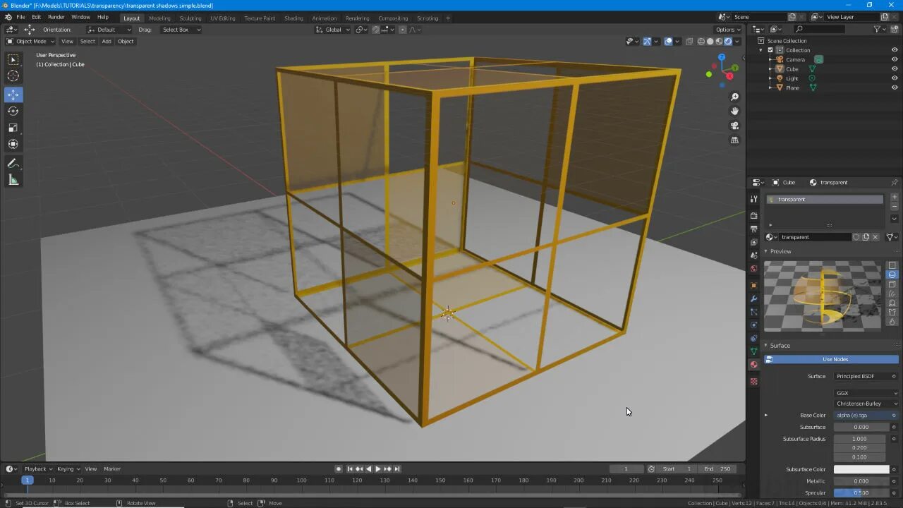Switch to the UV Editing workspace tab

223,18
